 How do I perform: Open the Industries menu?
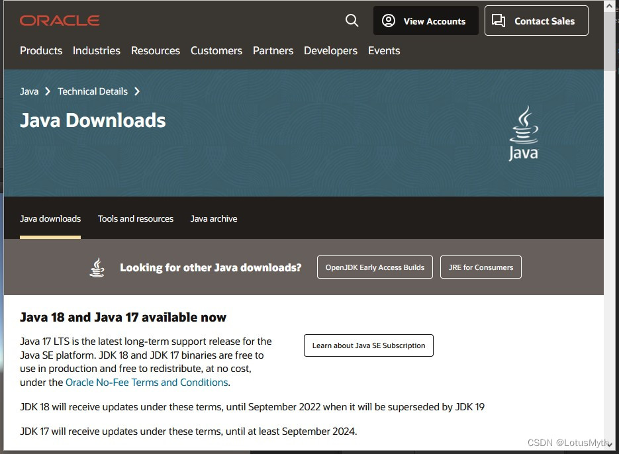point(96,50)
